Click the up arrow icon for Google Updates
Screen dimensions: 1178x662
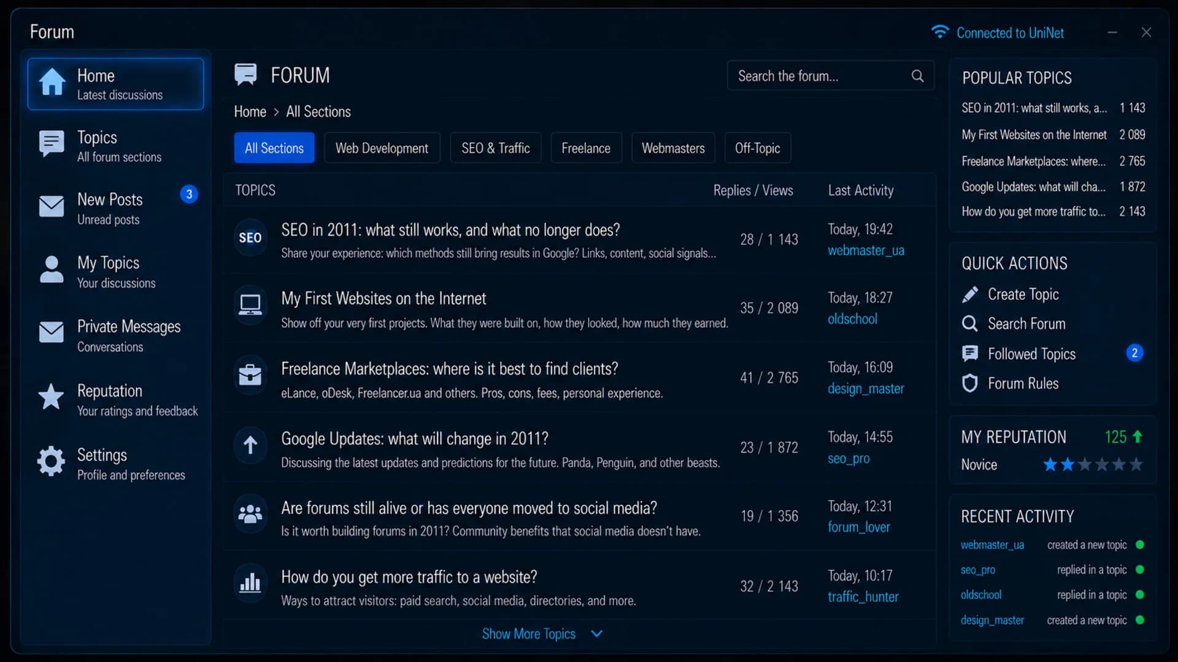250,444
